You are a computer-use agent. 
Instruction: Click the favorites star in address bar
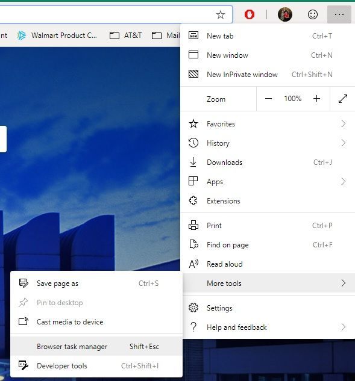point(221,15)
